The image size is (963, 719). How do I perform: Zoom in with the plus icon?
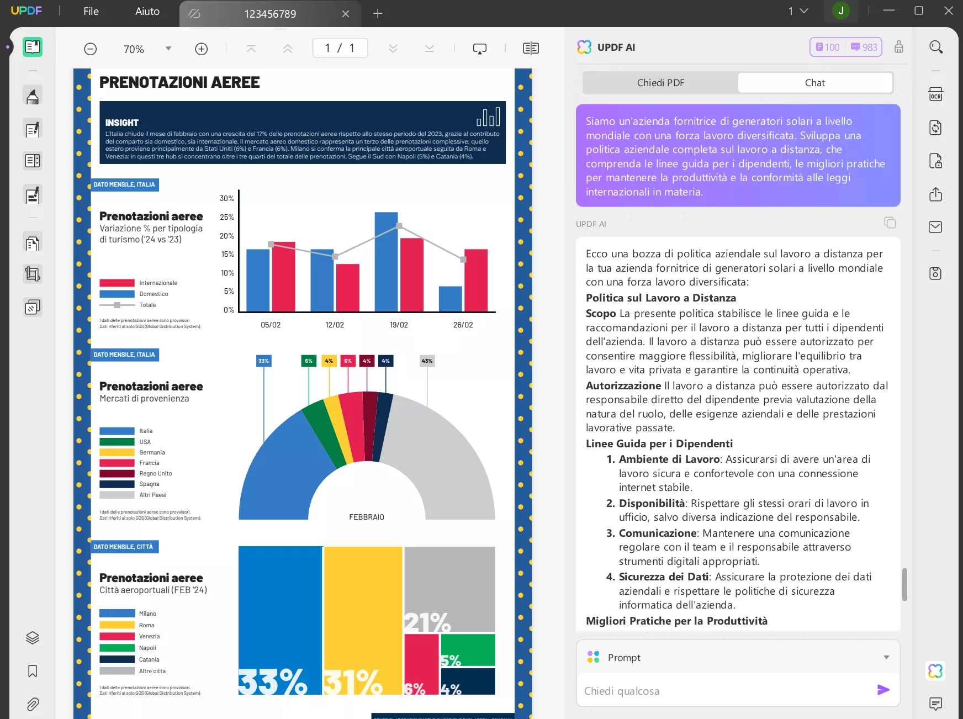(202, 49)
